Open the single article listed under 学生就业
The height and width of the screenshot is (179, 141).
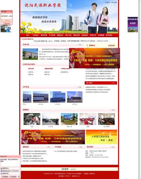click(66, 151)
